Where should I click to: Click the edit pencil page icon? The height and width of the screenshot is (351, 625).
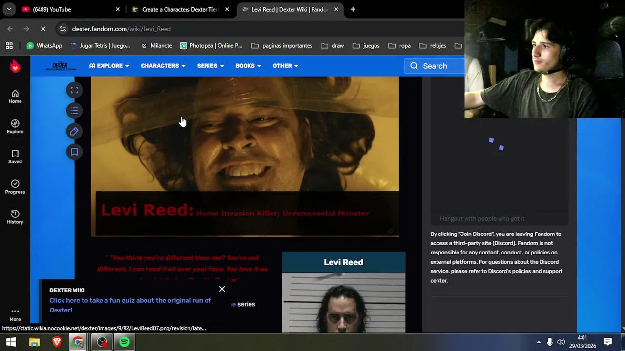pos(74,131)
